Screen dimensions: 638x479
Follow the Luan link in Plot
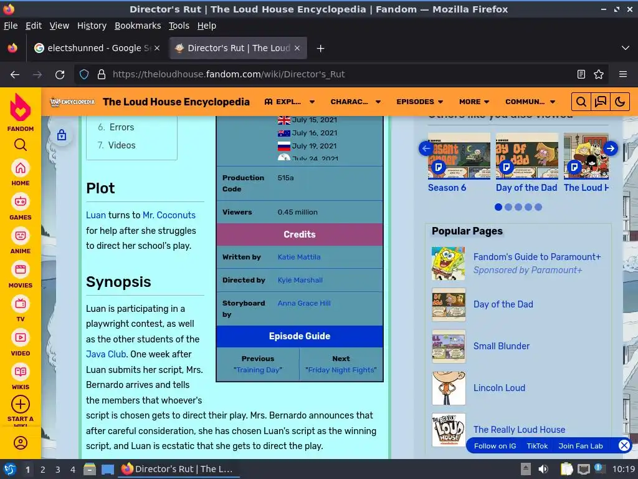pyautogui.click(x=95, y=215)
